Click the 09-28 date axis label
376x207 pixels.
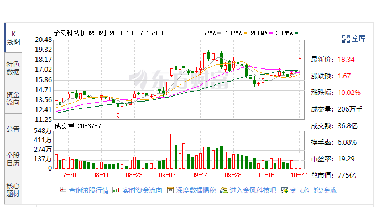(233, 175)
